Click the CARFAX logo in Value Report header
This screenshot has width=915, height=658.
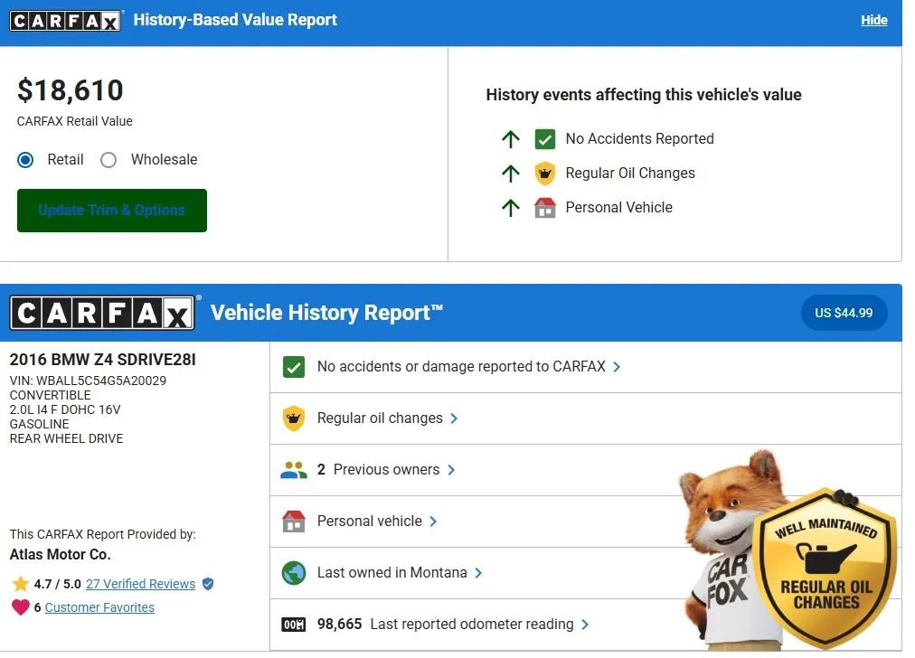click(65, 21)
